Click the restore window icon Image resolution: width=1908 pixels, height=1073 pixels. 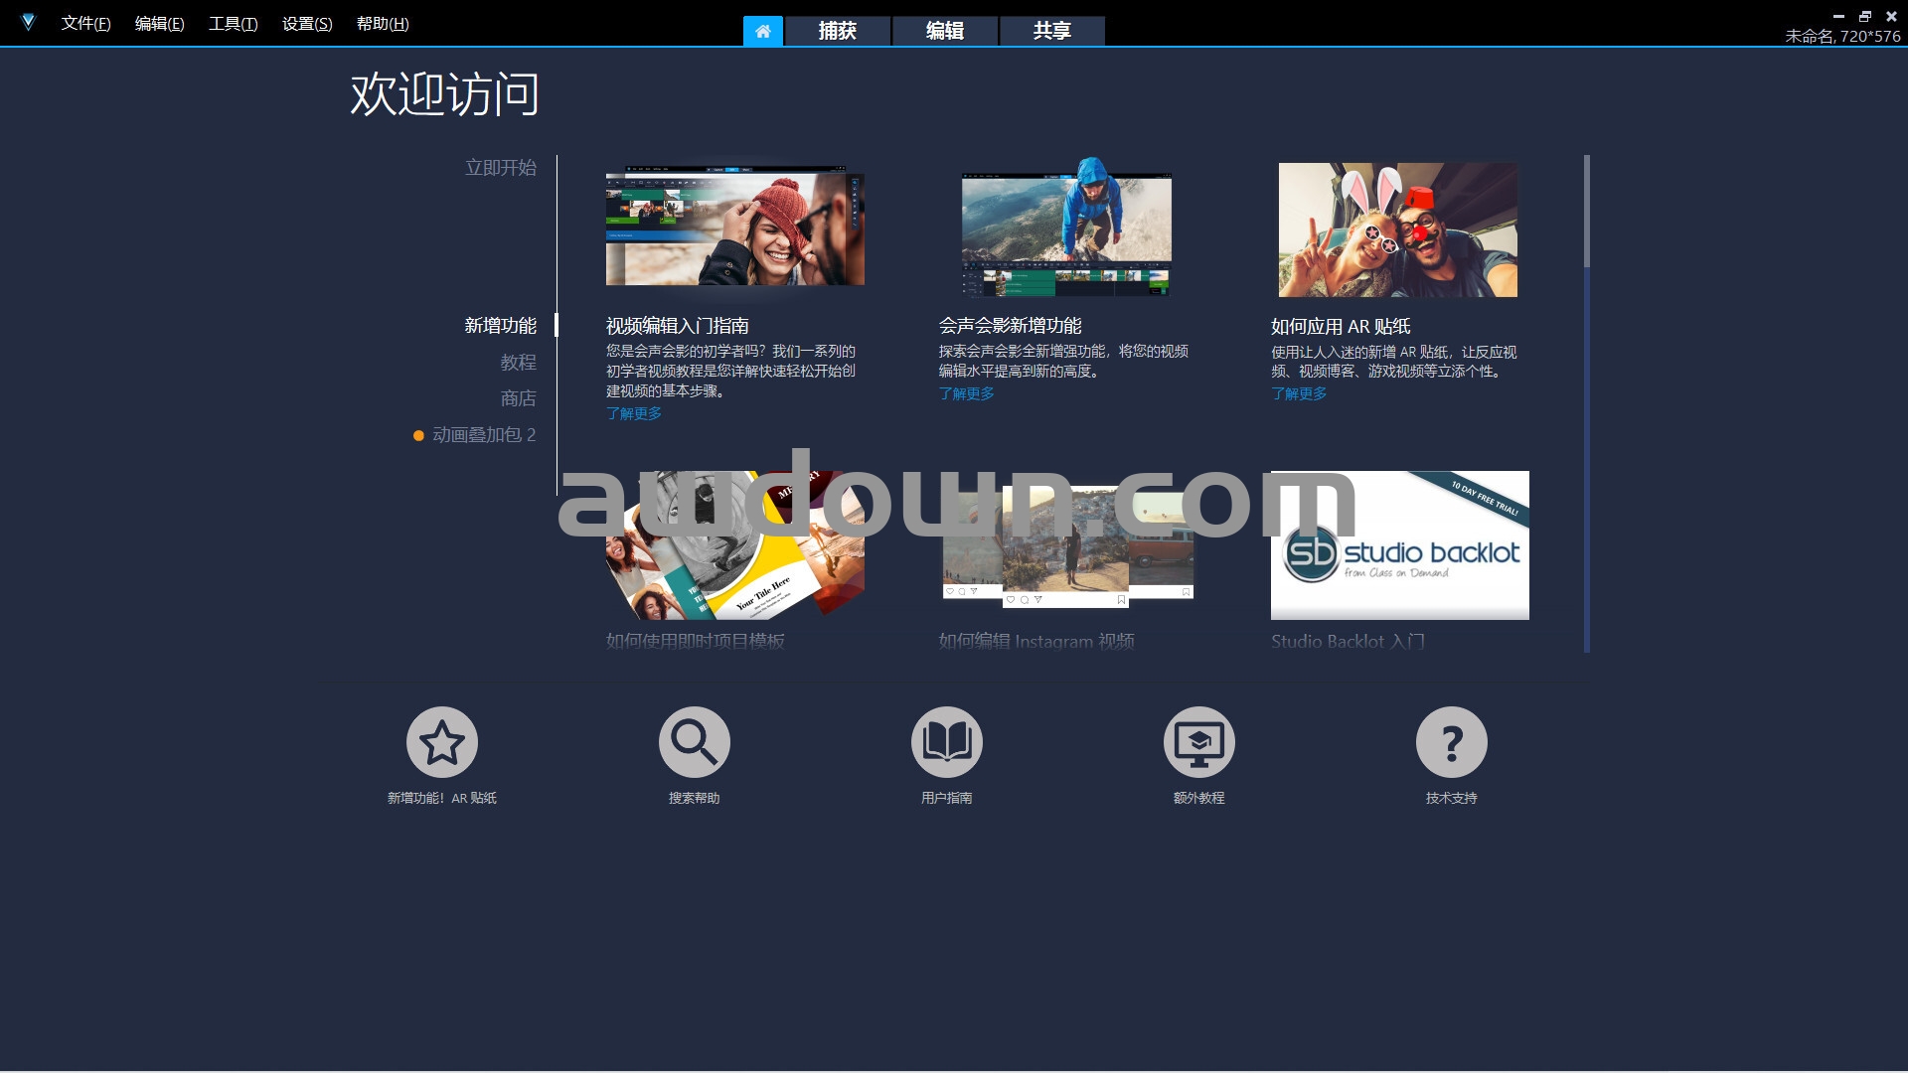pos(1864,16)
